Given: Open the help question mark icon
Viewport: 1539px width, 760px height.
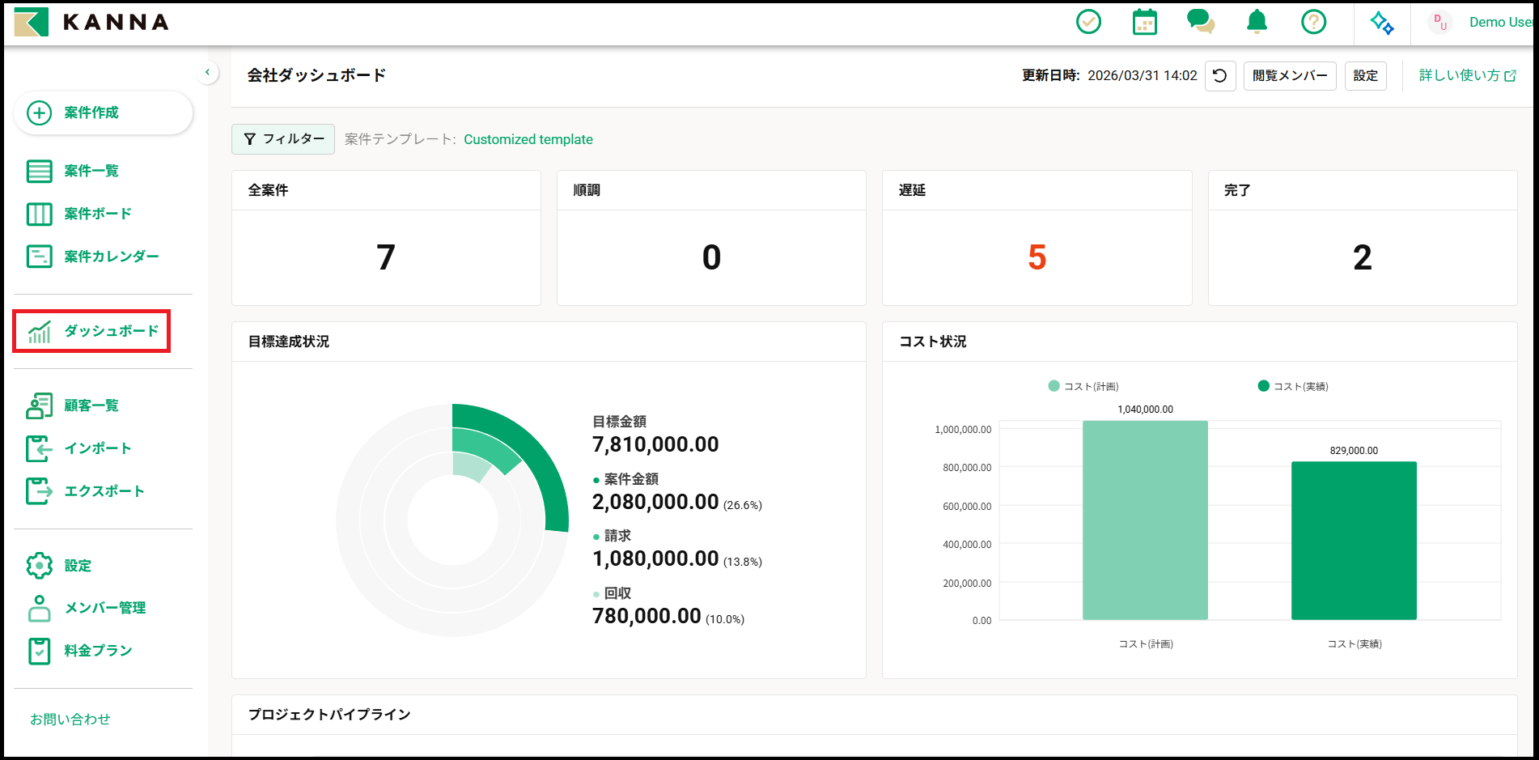Looking at the screenshot, I should (x=1313, y=22).
